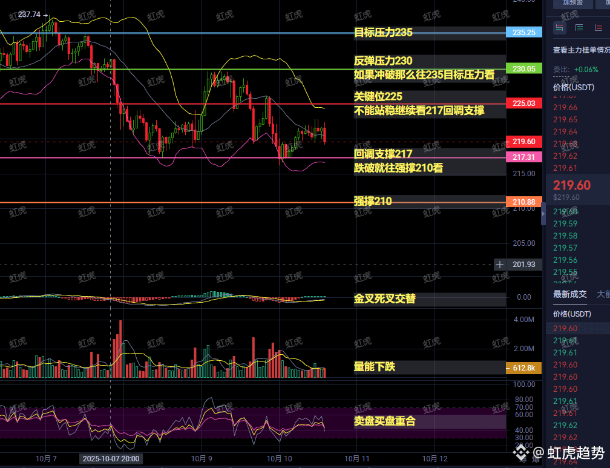Viewport: 610px width, 468px height.
Task: Switch to the 大额 large trades tab
Action: tap(603, 294)
